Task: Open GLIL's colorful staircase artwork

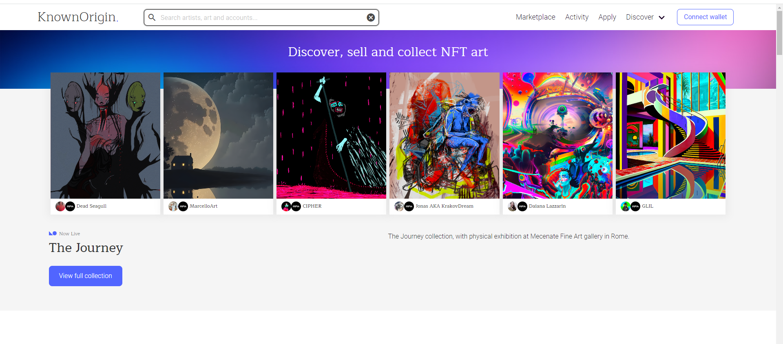Action: (x=670, y=136)
